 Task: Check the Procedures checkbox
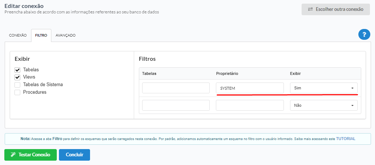coord(17,92)
